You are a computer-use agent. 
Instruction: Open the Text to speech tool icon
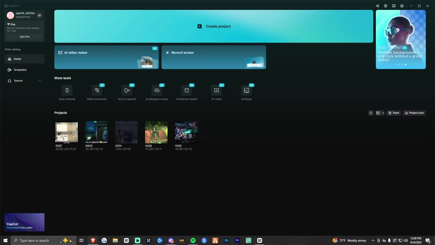click(x=127, y=90)
